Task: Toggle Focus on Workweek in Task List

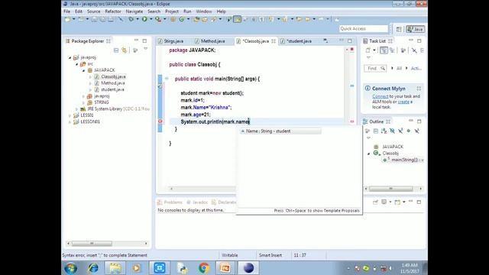Action: (x=403, y=50)
